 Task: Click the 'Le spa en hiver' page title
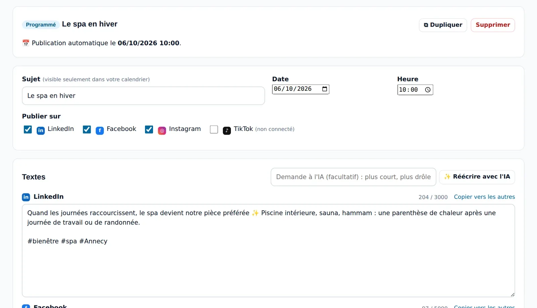click(90, 24)
